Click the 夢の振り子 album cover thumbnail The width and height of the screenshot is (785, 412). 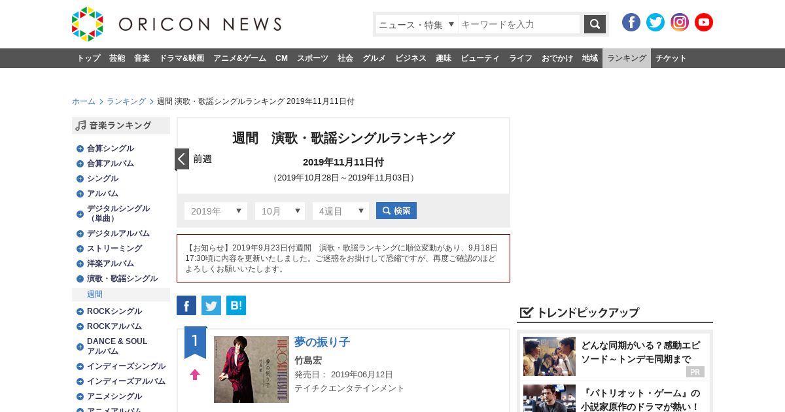(x=251, y=369)
